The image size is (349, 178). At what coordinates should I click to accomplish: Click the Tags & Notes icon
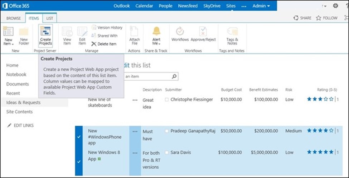click(x=232, y=31)
